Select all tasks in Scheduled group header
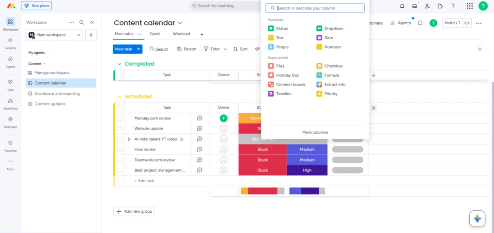This screenshot has height=233, width=494. coord(120,107)
